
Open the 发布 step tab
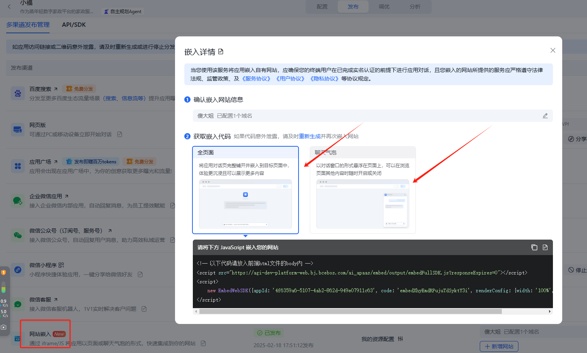coord(353,7)
